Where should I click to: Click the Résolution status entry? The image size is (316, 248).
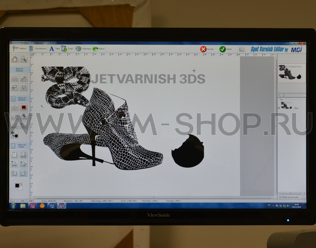point(73,201)
